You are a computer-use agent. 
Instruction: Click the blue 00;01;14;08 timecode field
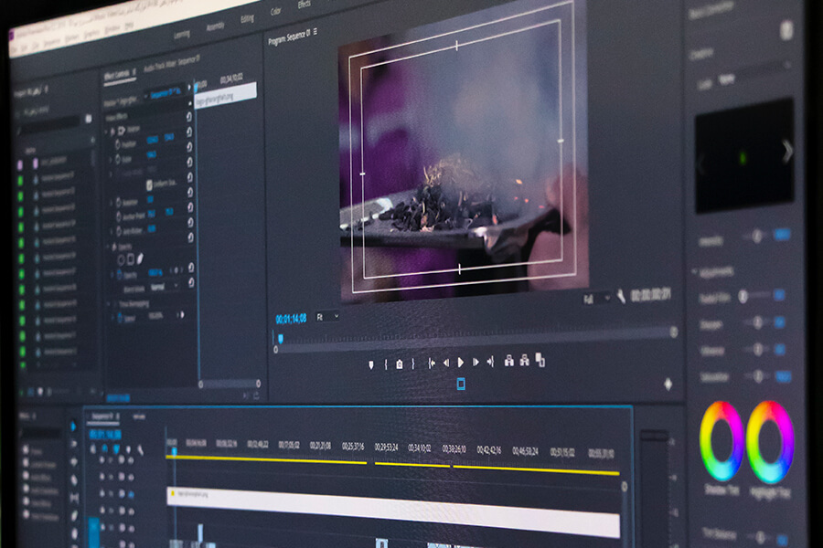(292, 319)
